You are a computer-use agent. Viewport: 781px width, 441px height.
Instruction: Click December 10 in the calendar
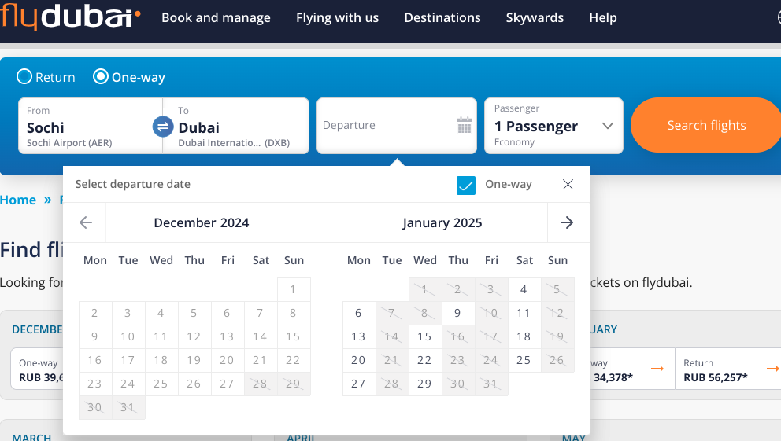(x=128, y=336)
